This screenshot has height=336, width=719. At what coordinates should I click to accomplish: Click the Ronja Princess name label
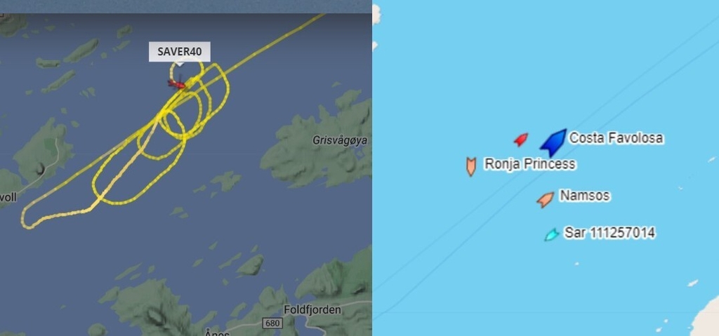[x=529, y=163]
